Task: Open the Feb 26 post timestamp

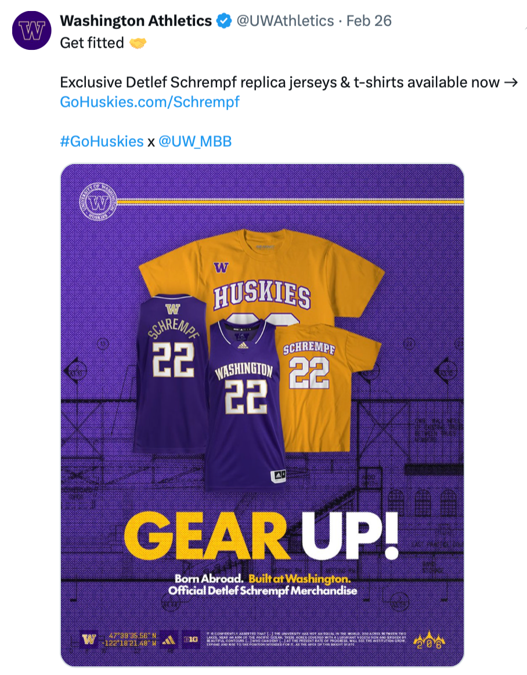Action: (369, 21)
